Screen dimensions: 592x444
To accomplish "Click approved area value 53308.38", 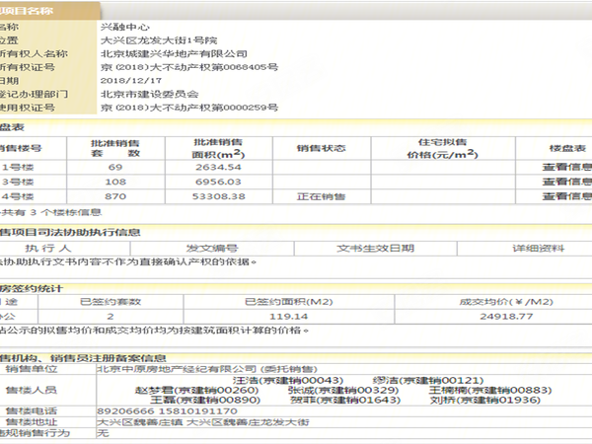I will pos(219,196).
